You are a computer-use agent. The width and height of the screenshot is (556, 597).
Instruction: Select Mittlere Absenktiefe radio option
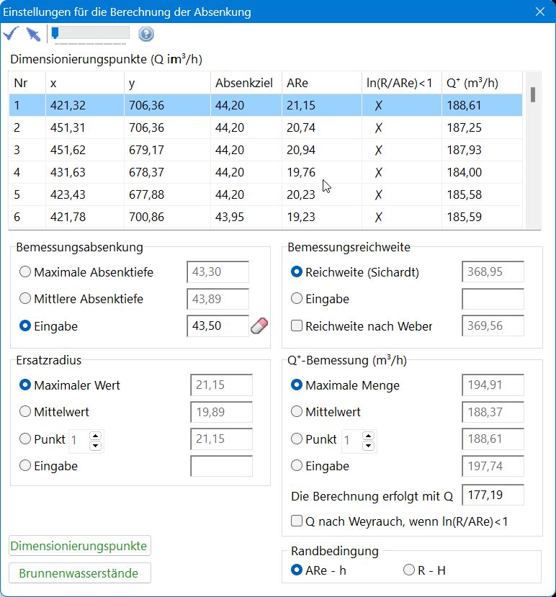pyautogui.click(x=25, y=299)
